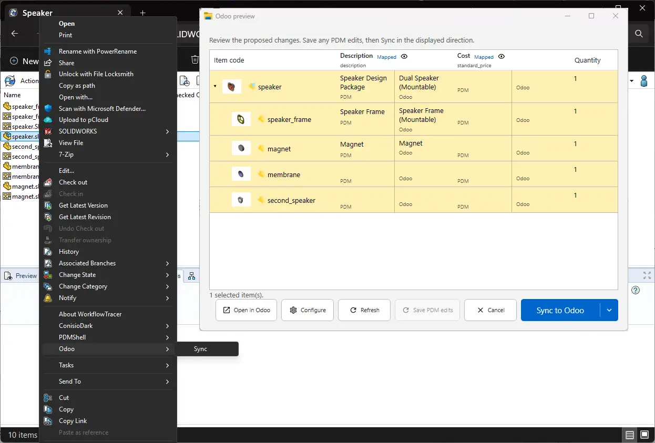Expand the PDMShell submenu
This screenshot has width=655, height=443.
[x=168, y=337]
